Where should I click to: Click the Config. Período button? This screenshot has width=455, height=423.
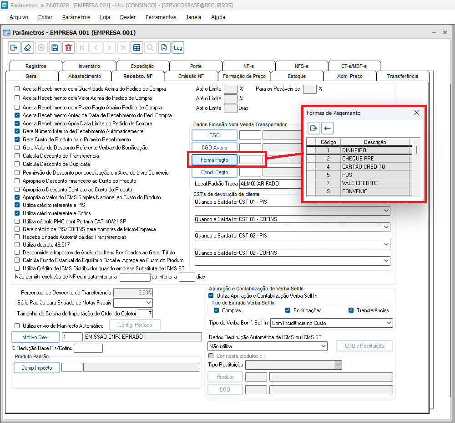point(135,325)
